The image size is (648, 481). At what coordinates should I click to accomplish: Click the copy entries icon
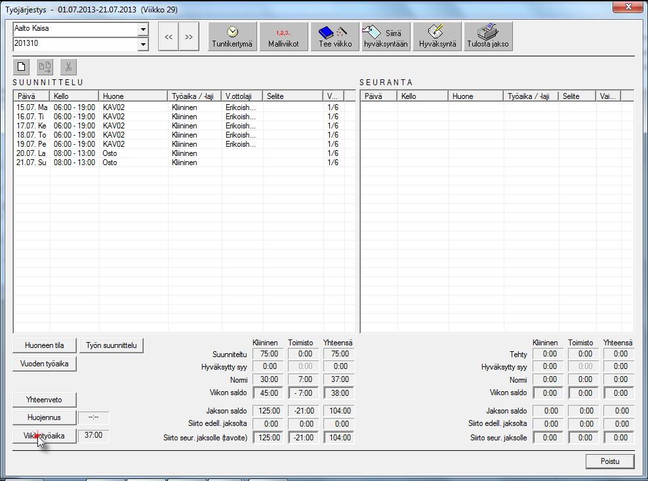pyautogui.click(x=45, y=66)
